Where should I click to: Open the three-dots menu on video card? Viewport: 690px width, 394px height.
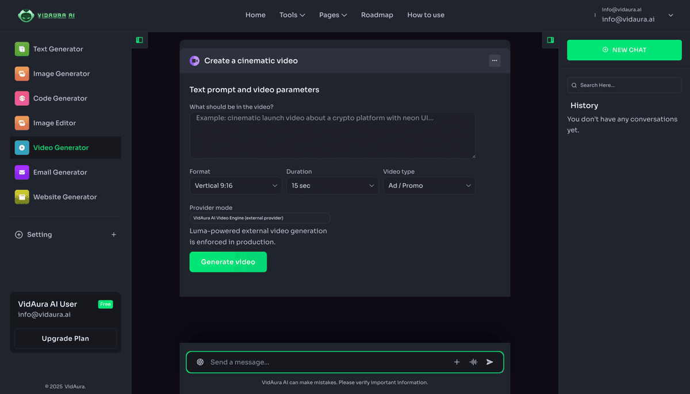494,60
